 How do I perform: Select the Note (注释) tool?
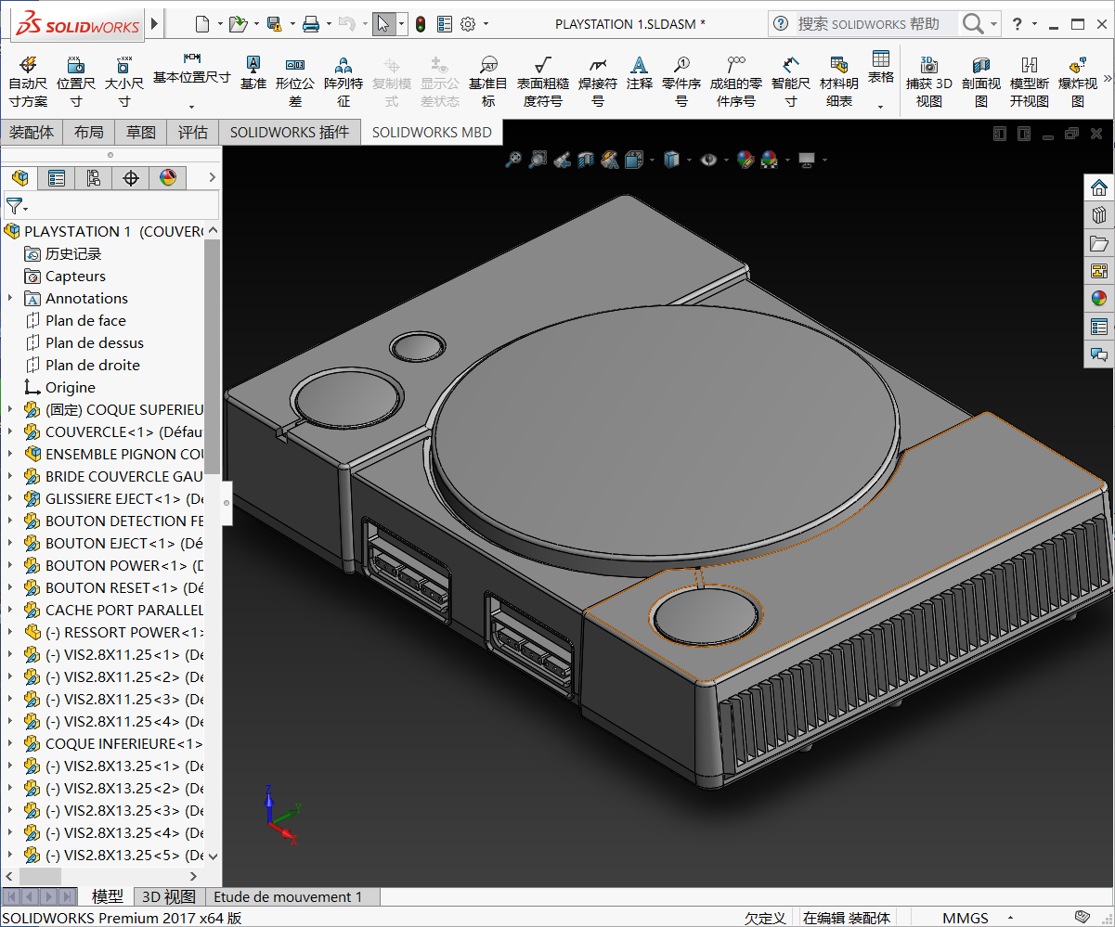pyautogui.click(x=640, y=72)
